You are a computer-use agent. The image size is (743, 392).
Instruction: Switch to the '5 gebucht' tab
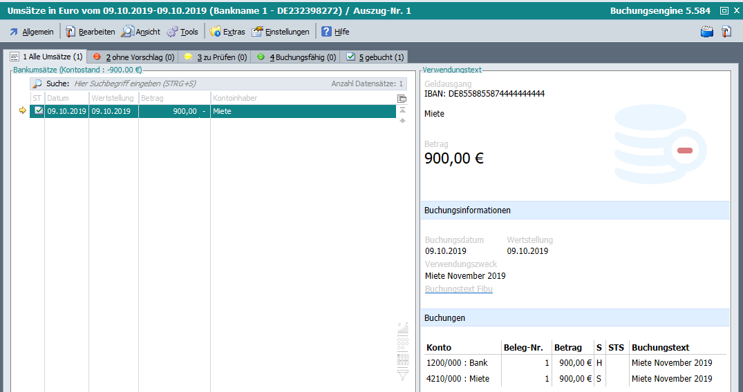pyautogui.click(x=375, y=57)
